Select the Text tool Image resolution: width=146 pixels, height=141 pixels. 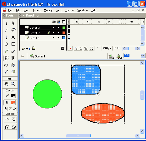click(x=13, y=37)
